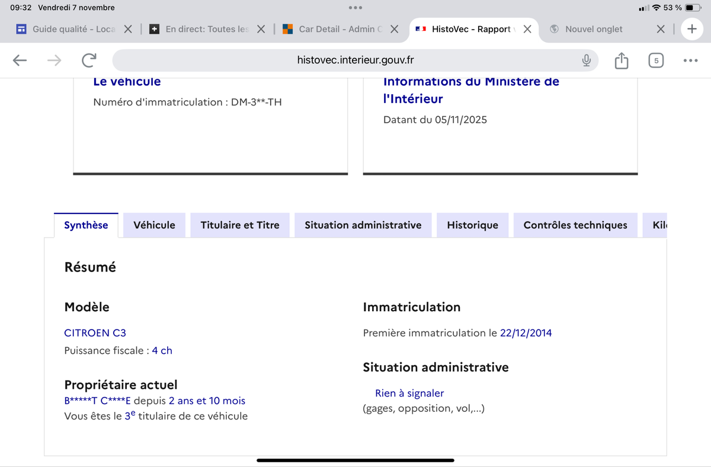Screen dimensions: 711x467
Task: Open the Véhicule section tab
Action: click(x=154, y=225)
